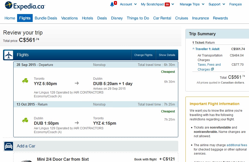Open the Bundle Deals tab

click(x=46, y=18)
